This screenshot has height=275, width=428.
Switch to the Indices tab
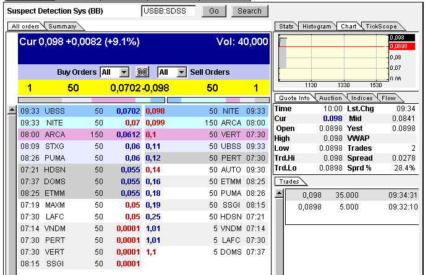[362, 98]
